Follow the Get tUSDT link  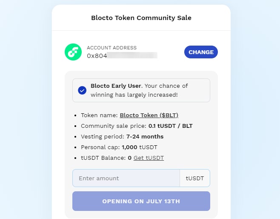(149, 158)
